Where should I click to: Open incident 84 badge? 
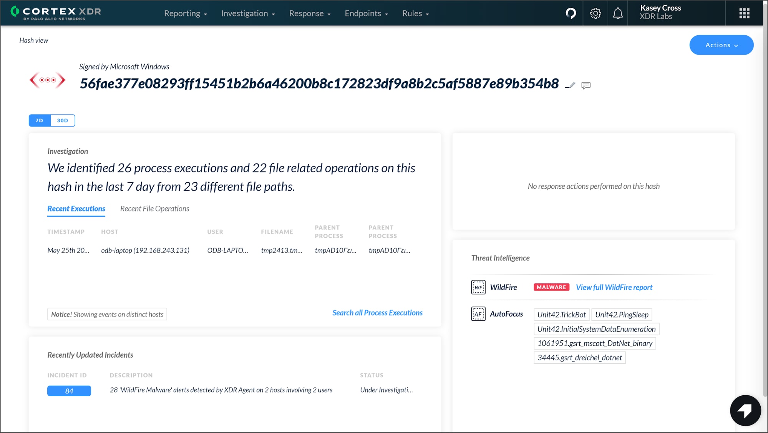pos(69,391)
